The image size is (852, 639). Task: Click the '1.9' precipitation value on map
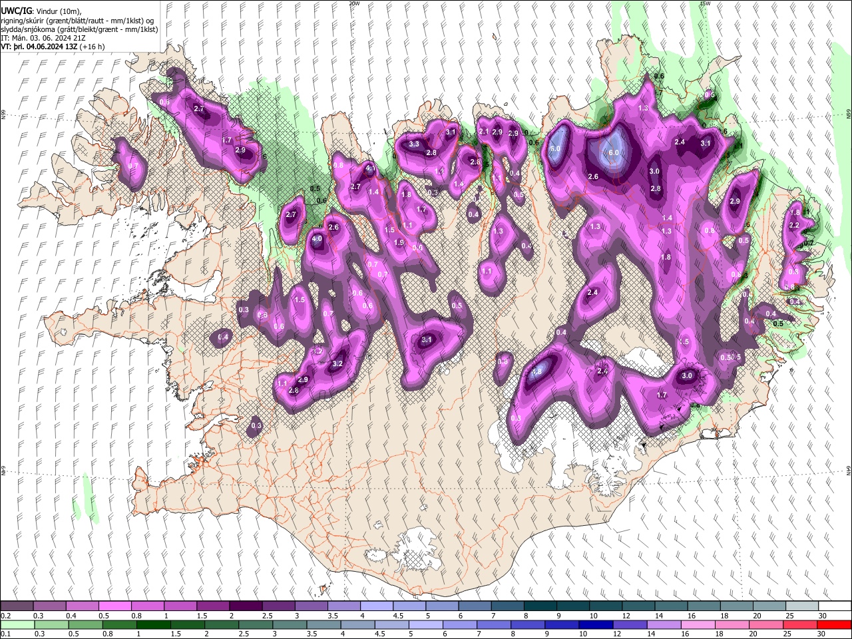point(399,242)
